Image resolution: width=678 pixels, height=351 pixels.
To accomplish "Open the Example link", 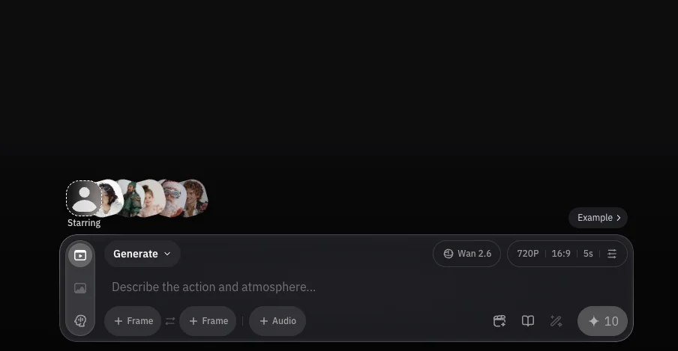I will point(598,218).
